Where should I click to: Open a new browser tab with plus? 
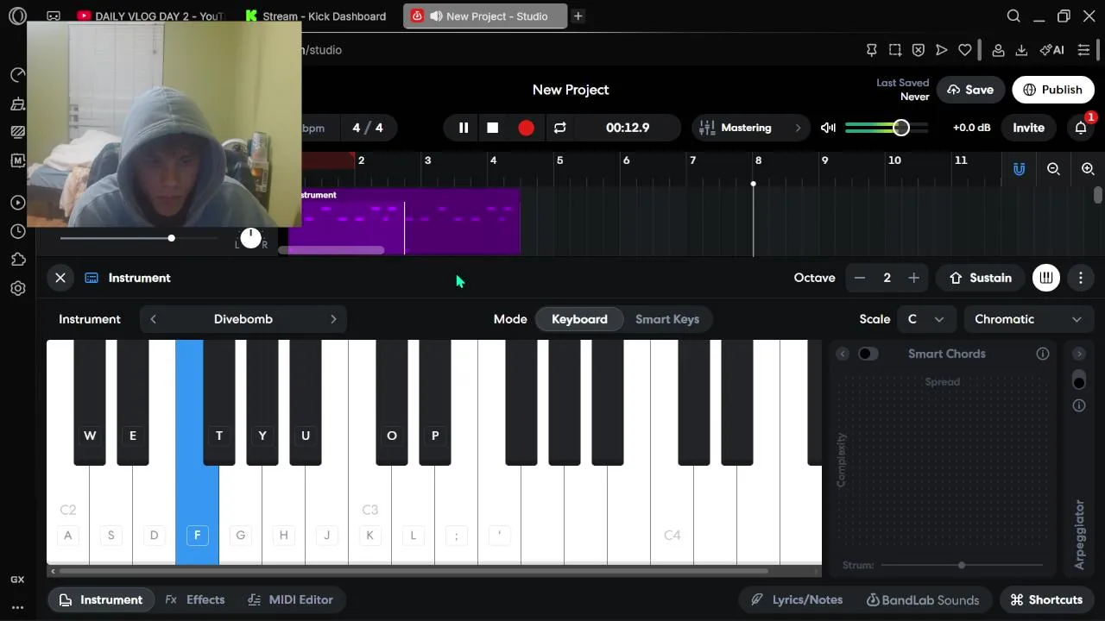pyautogui.click(x=578, y=16)
